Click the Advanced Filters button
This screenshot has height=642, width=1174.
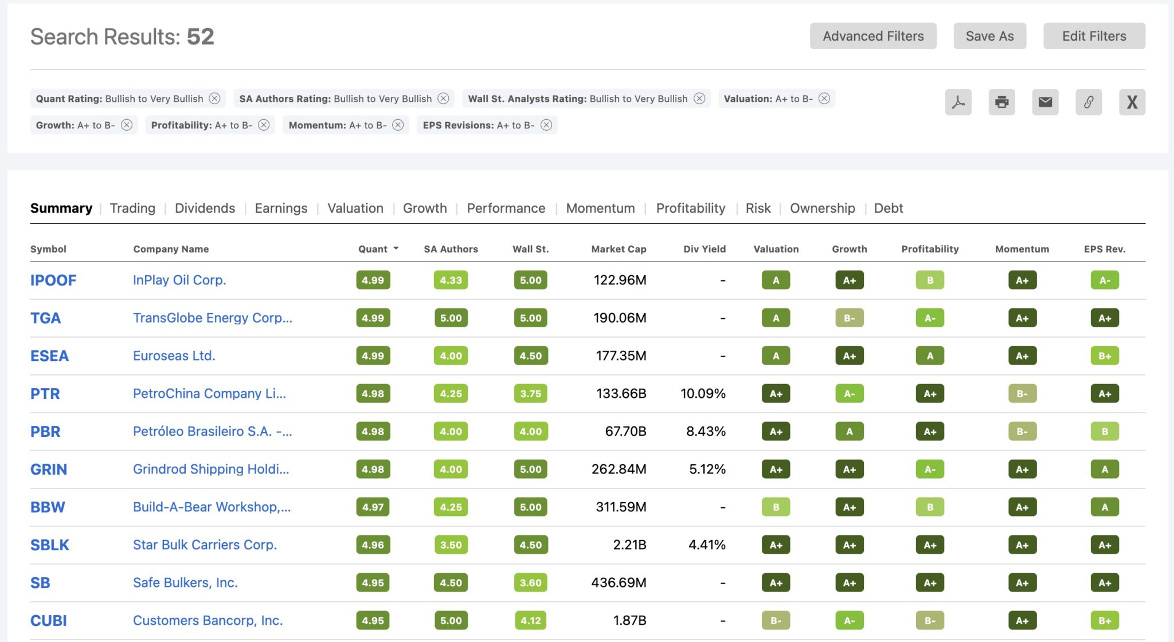[x=872, y=36]
